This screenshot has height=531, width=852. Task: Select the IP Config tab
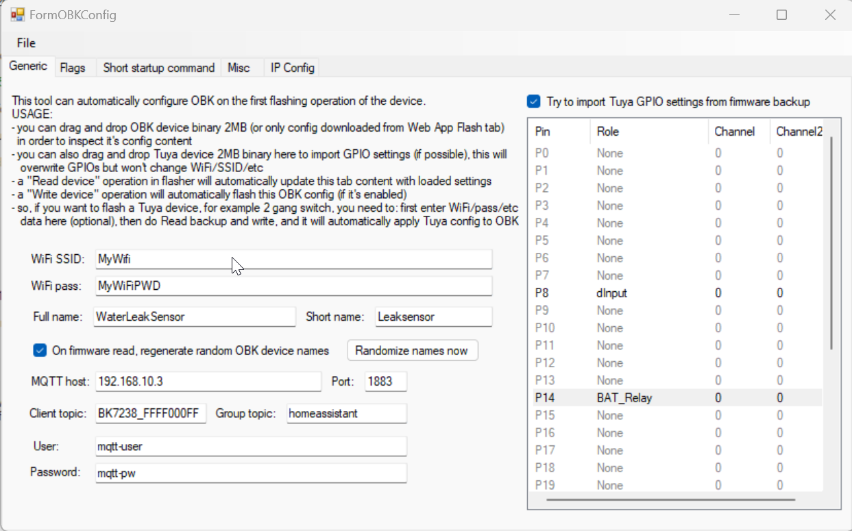pyautogui.click(x=292, y=67)
